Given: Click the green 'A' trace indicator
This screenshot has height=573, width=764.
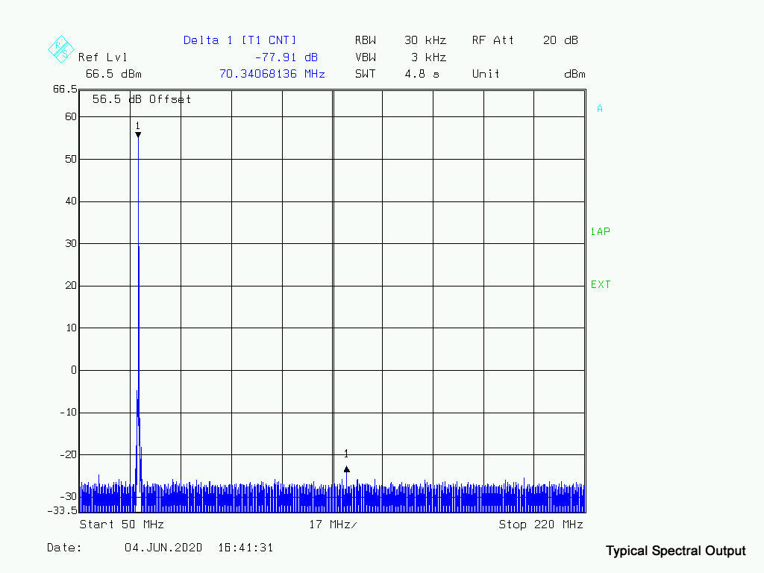Looking at the screenshot, I should click(x=600, y=109).
